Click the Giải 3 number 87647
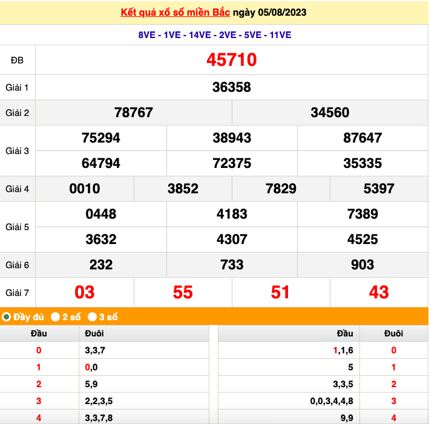Image resolution: width=429 pixels, height=424 pixels. pyautogui.click(x=362, y=138)
